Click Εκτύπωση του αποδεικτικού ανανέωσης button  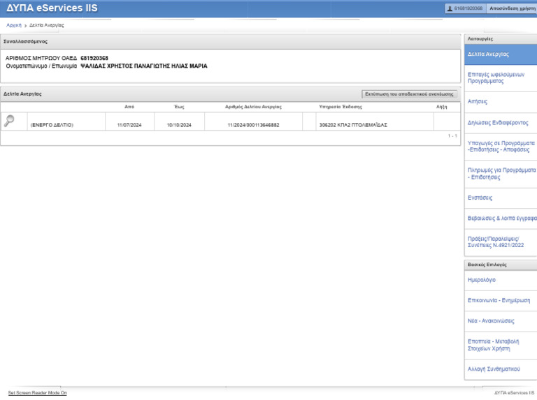[x=409, y=94]
